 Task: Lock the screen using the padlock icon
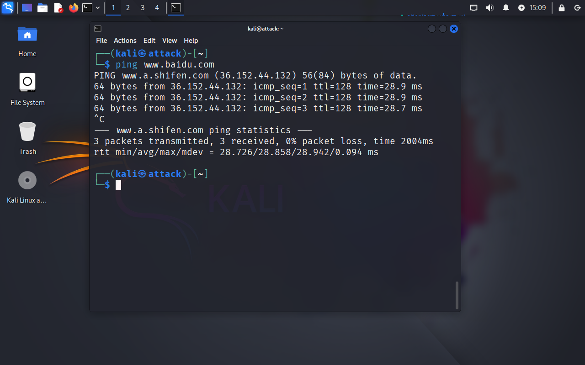pos(562,8)
